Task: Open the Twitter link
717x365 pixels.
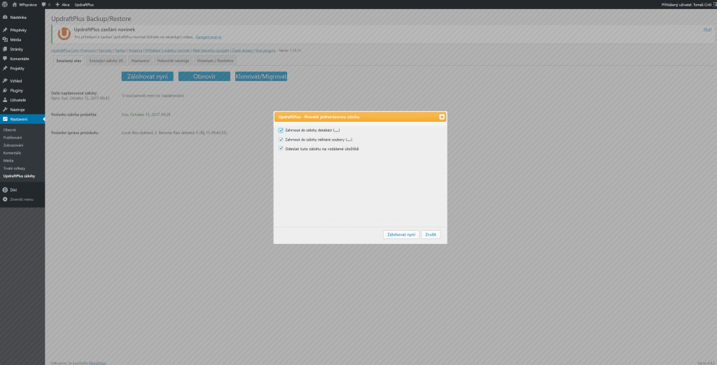Action: tap(120, 50)
